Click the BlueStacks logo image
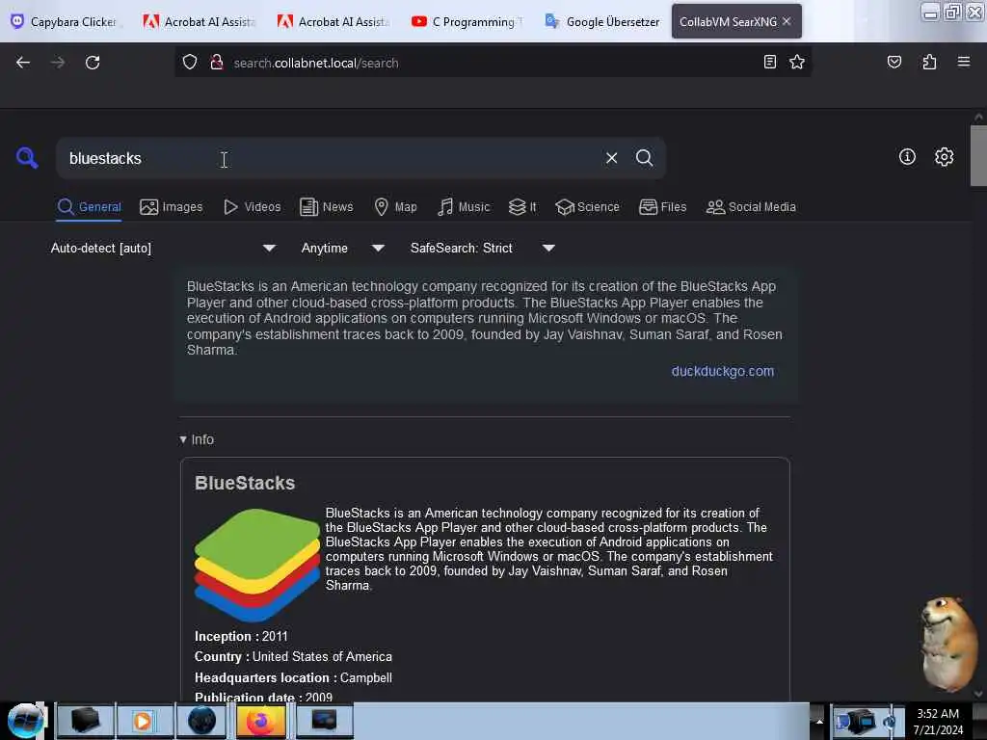Image resolution: width=987 pixels, height=740 pixels. tap(256, 565)
